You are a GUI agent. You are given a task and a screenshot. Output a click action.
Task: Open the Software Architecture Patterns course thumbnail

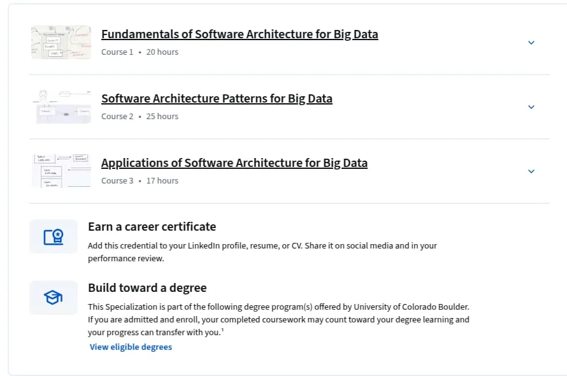[61, 107]
